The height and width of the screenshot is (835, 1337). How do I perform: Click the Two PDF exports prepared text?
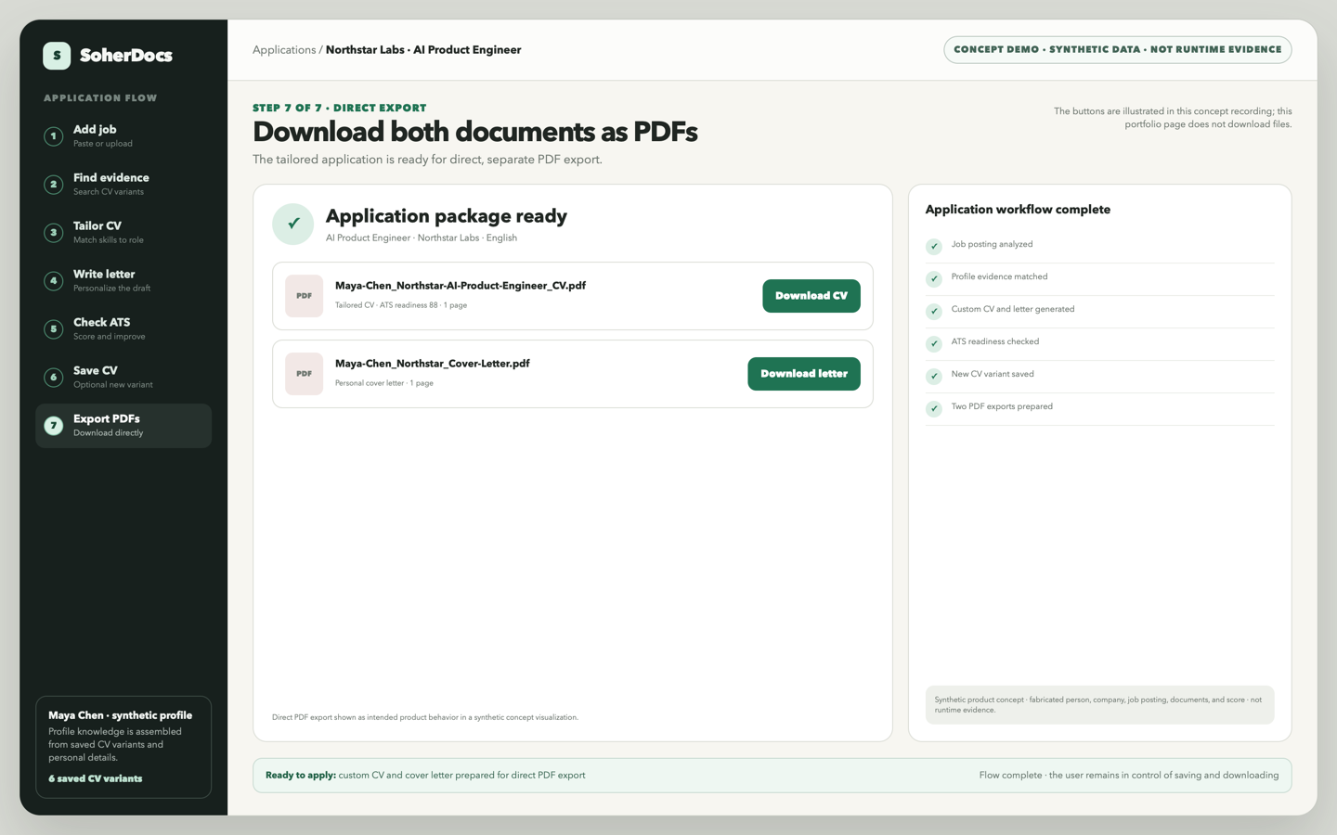click(x=1003, y=407)
